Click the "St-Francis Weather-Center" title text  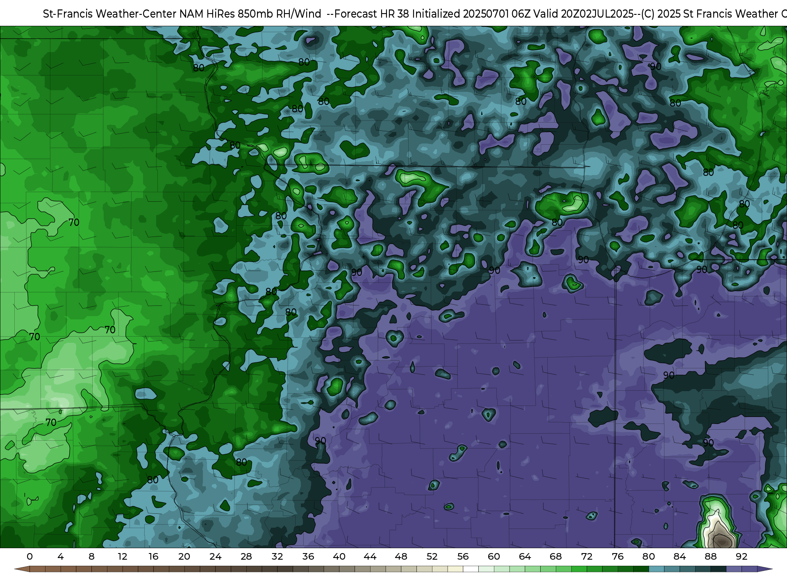[109, 14]
